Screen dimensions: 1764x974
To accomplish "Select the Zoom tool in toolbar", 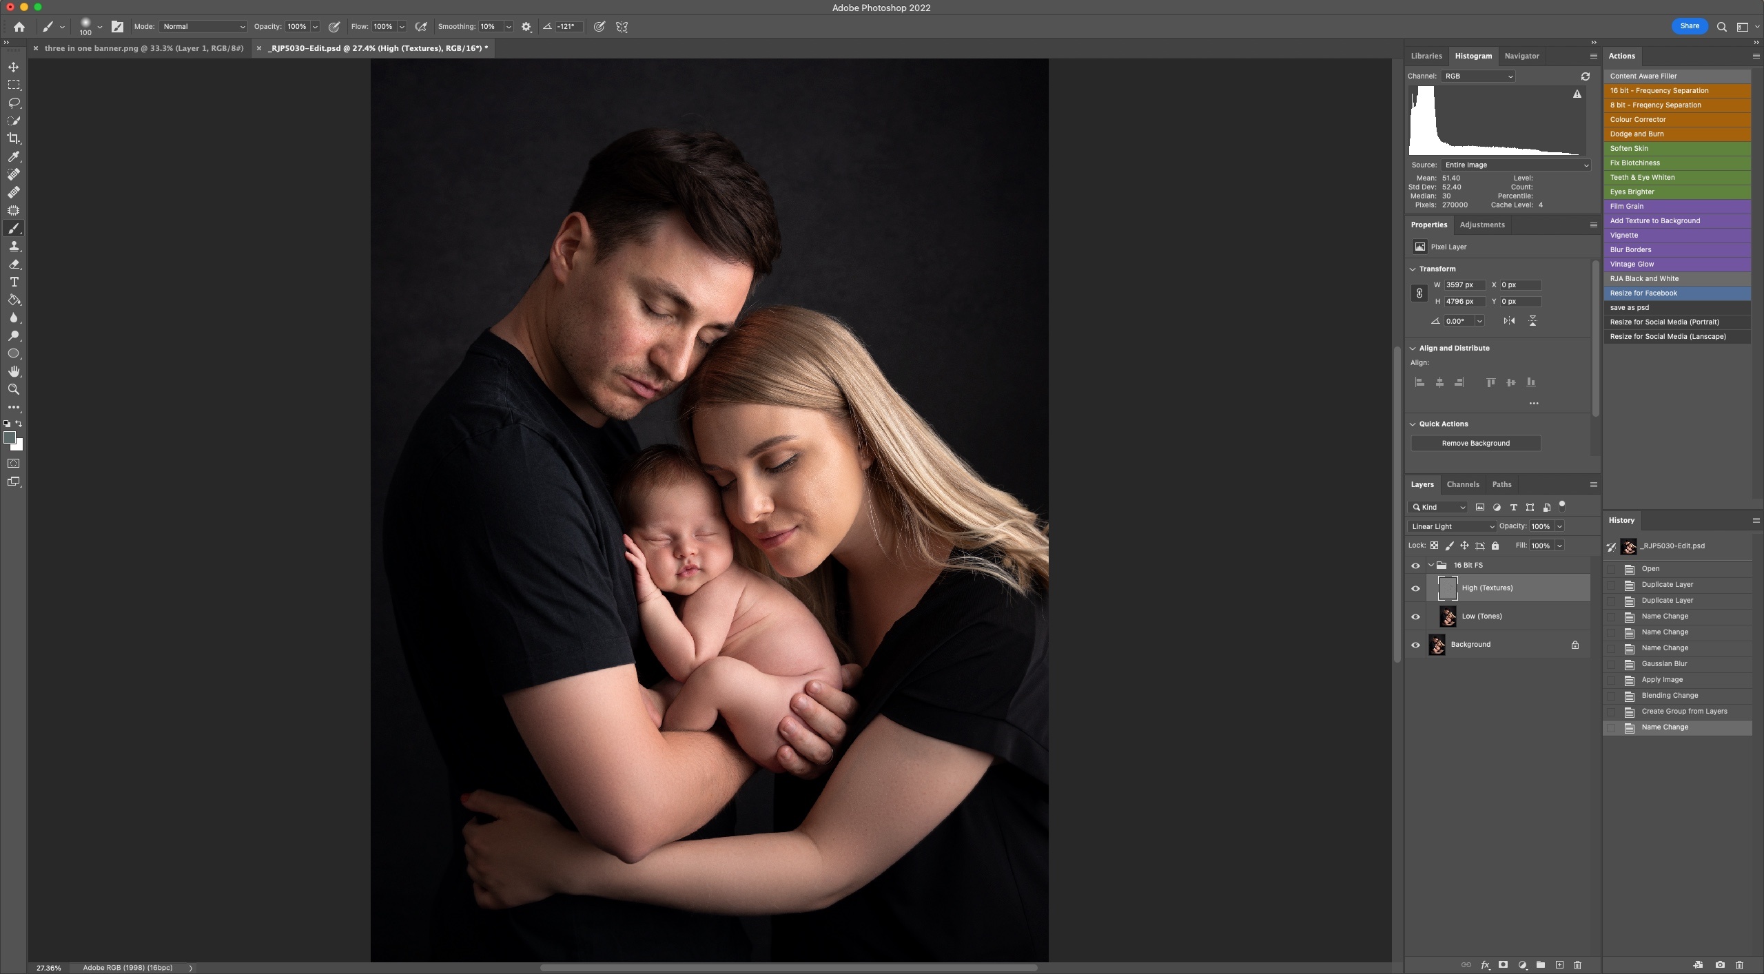I will pyautogui.click(x=14, y=389).
